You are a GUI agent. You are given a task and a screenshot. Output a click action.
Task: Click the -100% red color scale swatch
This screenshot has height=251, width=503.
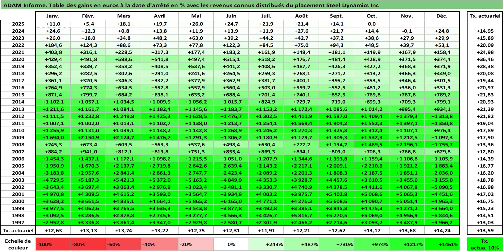coord(53,244)
